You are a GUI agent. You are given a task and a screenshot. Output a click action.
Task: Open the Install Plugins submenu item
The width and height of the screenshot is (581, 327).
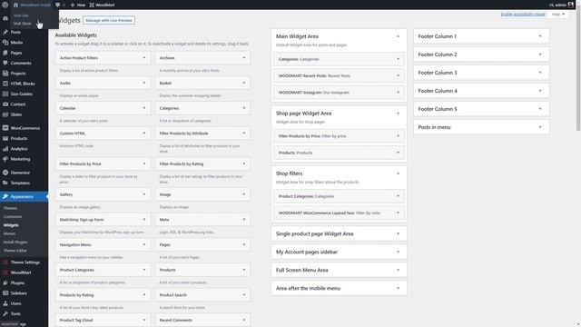point(15,243)
